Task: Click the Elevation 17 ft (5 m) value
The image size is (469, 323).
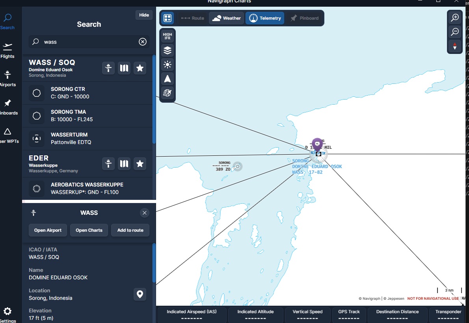Action: [41, 318]
